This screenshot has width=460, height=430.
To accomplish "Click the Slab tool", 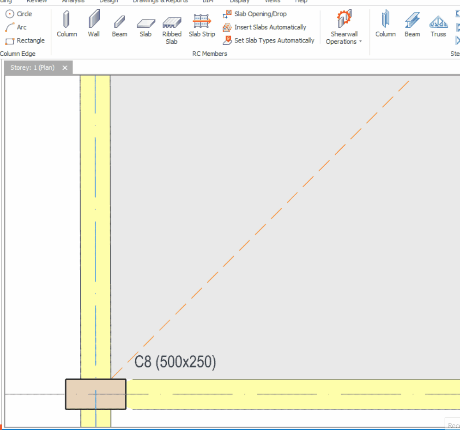I will pyautogui.click(x=145, y=25).
